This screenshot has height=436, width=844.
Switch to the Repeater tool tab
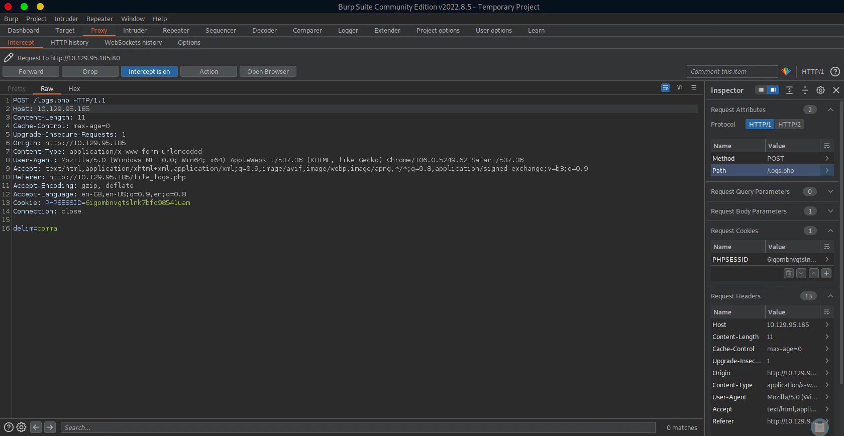click(176, 30)
